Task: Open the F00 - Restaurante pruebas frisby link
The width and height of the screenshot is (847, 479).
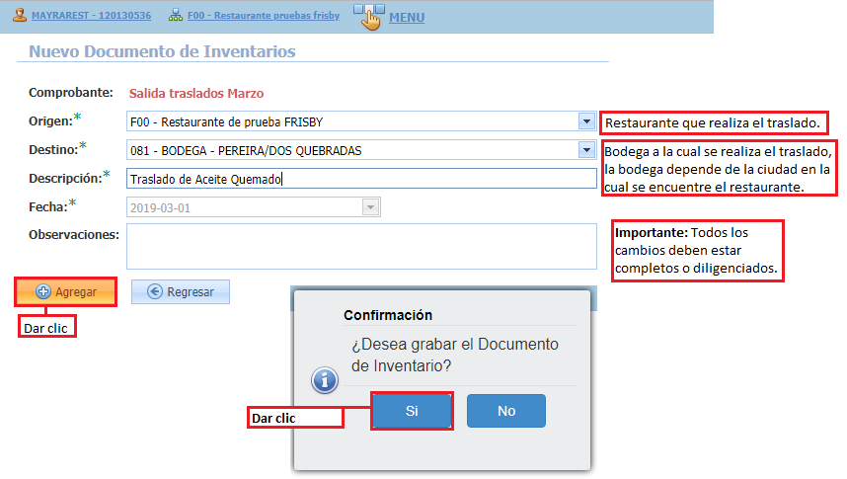Action: coord(264,16)
